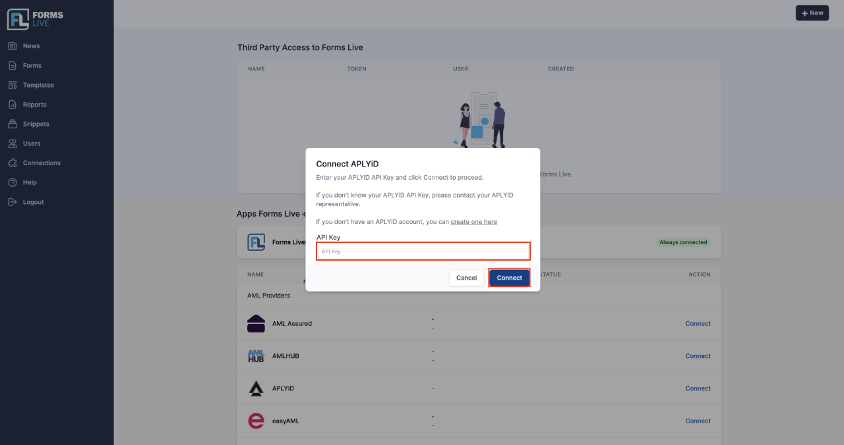Screen dimensions: 844x445
Task: Click the 'AML Providers' section label
Action: click(268, 296)
